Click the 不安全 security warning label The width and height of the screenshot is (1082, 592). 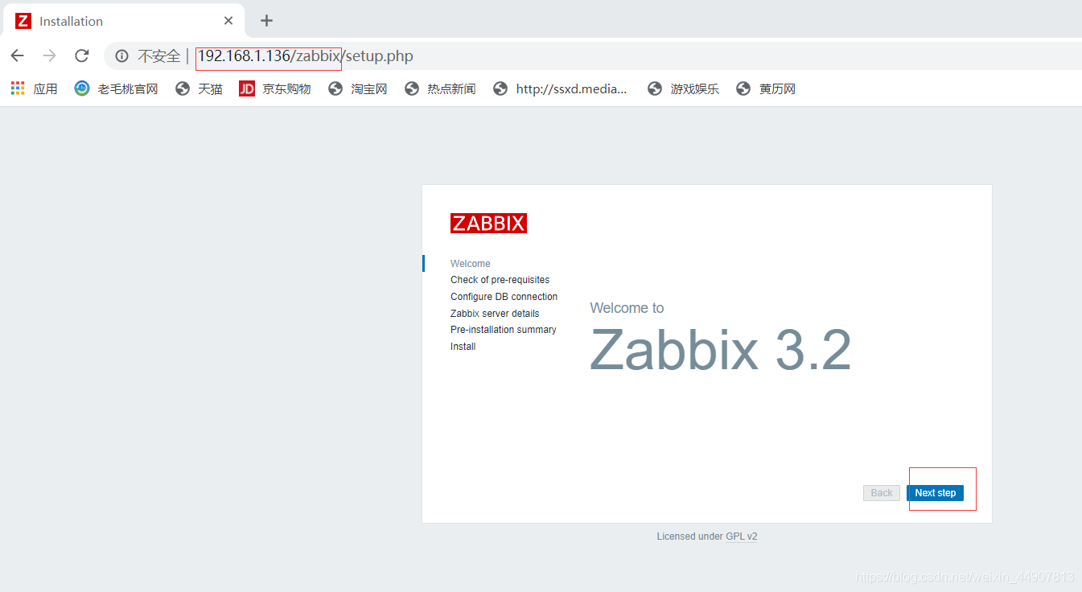[159, 56]
